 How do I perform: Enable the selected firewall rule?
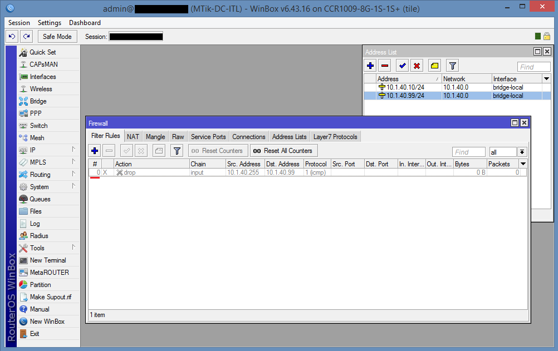(x=126, y=151)
